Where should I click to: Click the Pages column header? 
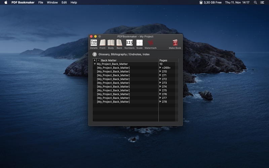tap(163, 60)
